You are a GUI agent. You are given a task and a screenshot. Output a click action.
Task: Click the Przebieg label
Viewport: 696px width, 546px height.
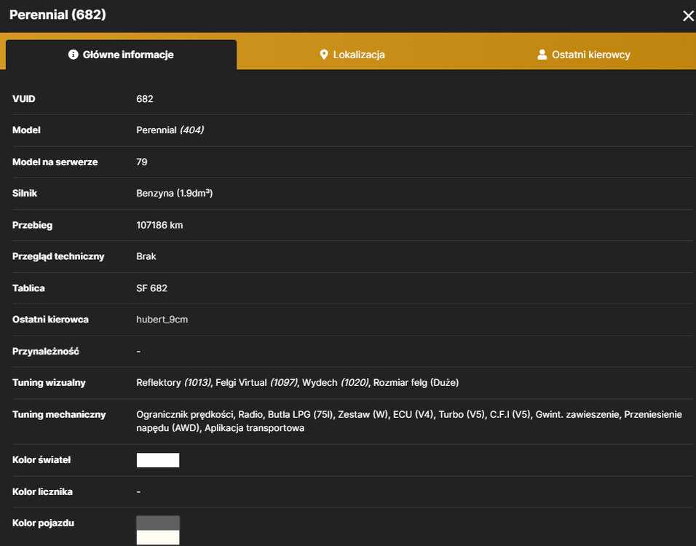tap(33, 225)
